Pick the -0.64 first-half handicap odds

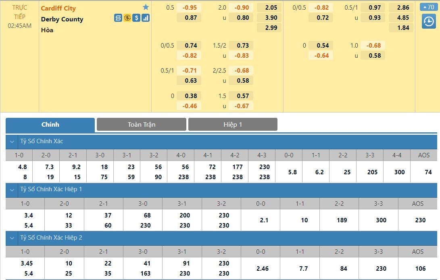(x=321, y=56)
